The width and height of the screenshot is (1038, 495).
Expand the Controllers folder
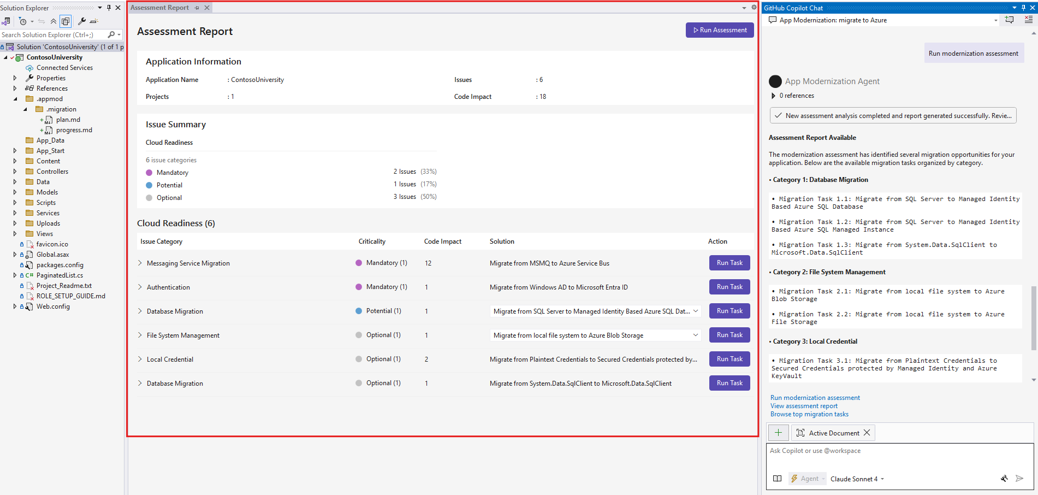click(14, 171)
